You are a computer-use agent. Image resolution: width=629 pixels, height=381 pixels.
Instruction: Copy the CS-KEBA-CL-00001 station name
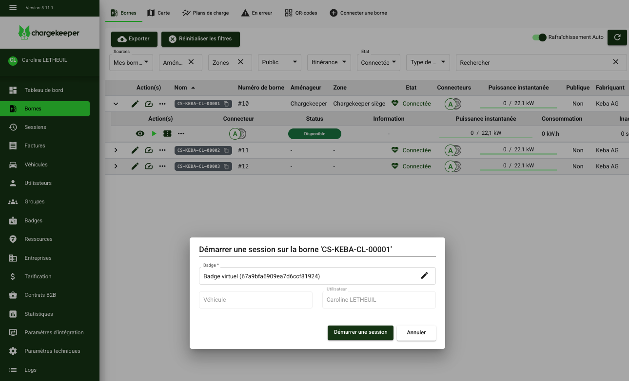point(226,104)
